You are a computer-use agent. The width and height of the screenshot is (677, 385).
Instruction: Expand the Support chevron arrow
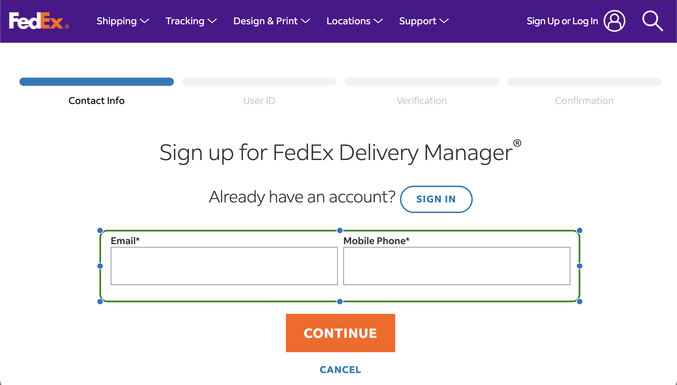pos(444,21)
